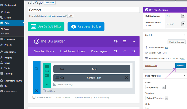Viewport: 187px width, 109px height.
Task: Collapse the Publish panel
Action: [x=184, y=35]
